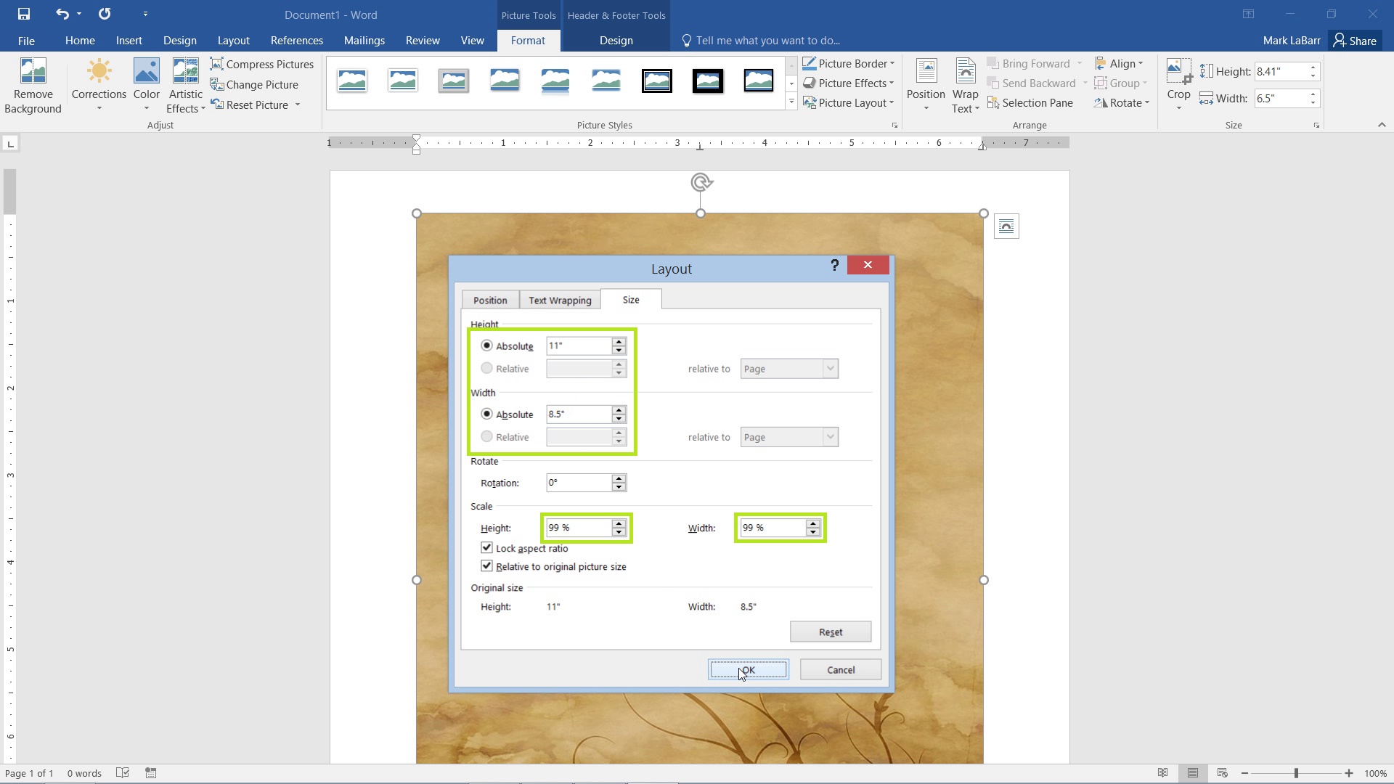The width and height of the screenshot is (1394, 784).
Task: Click Change Picture
Action: click(x=254, y=84)
